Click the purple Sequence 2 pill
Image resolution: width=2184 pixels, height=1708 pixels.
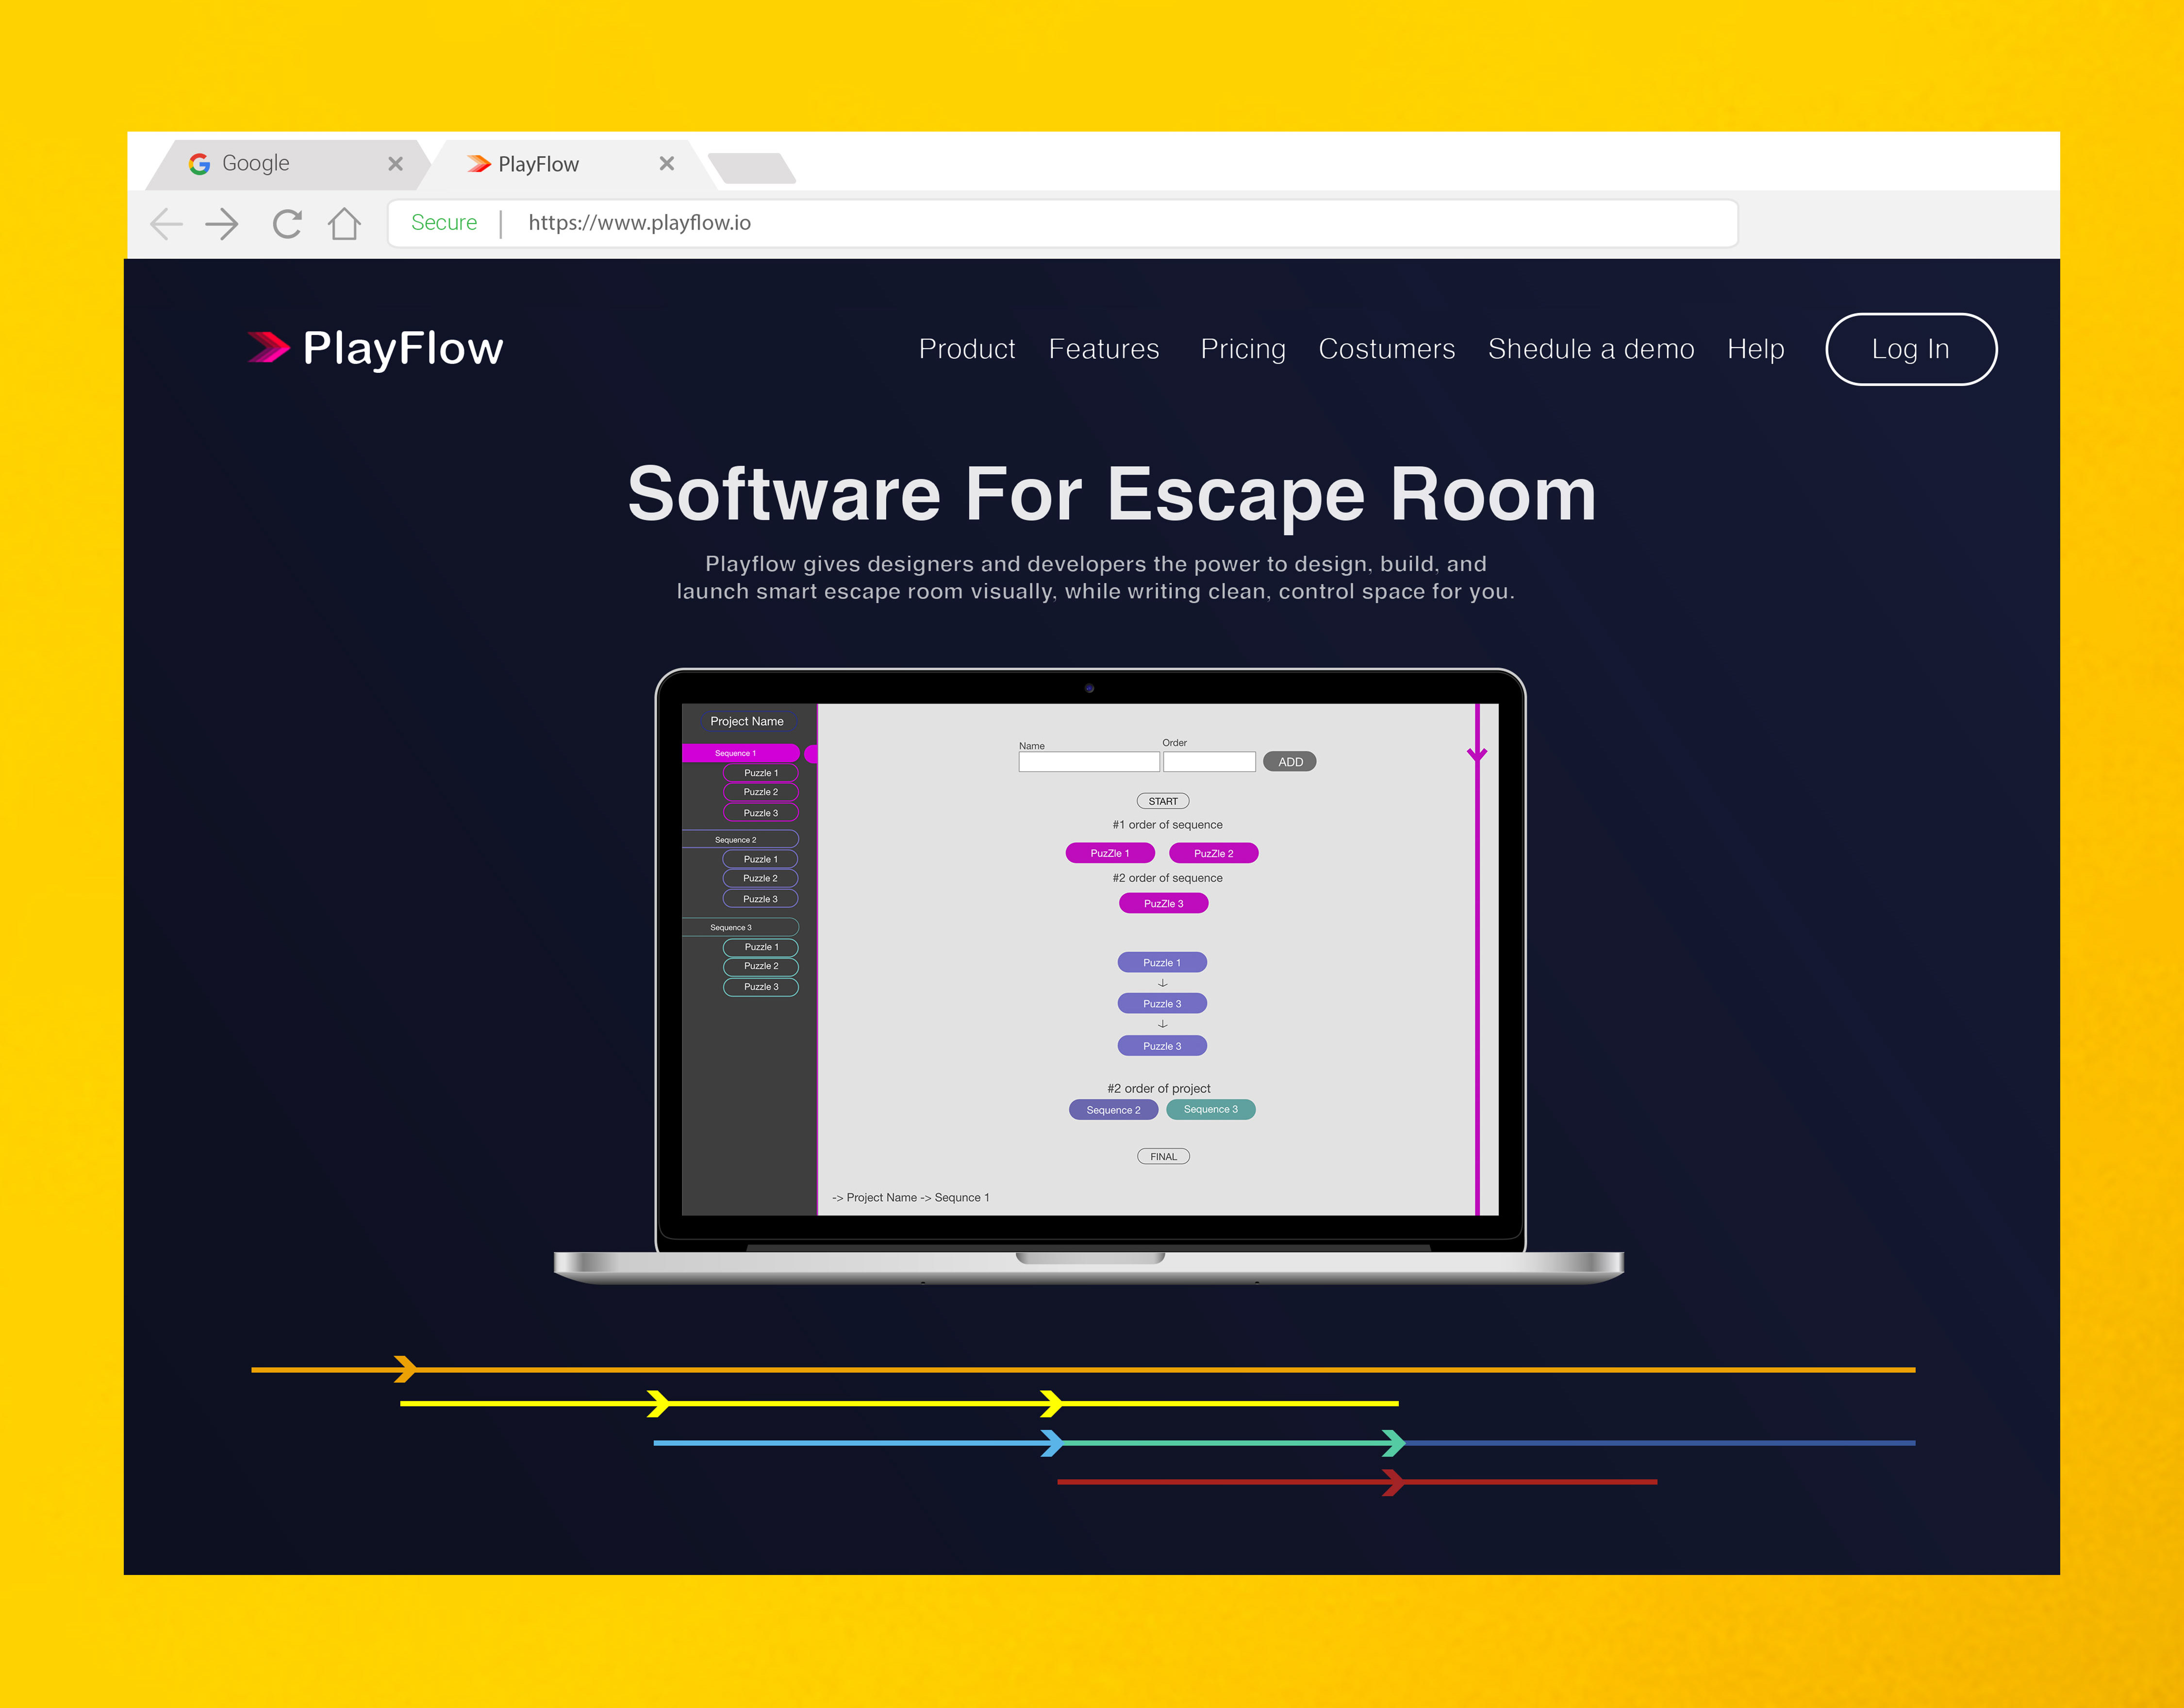click(1113, 1110)
